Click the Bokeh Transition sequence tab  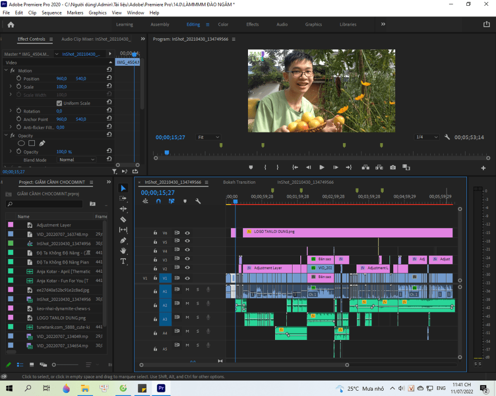click(x=239, y=182)
